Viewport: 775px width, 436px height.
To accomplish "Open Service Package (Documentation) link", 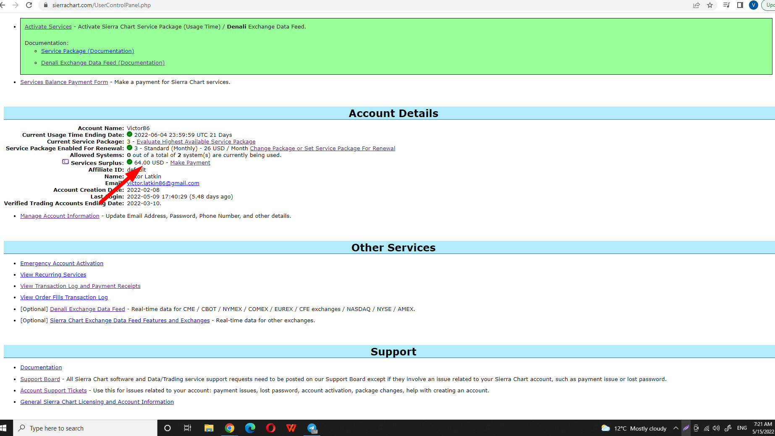I will click(x=88, y=51).
